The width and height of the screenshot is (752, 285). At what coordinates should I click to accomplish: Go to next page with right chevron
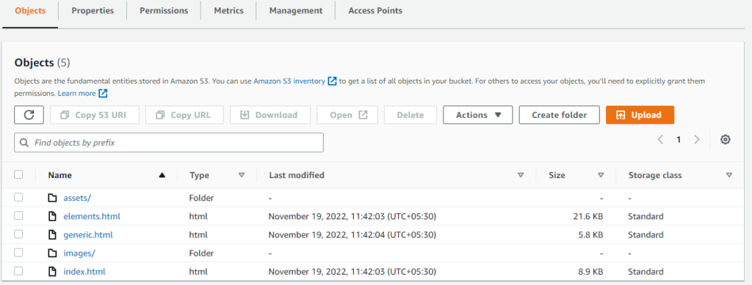click(697, 140)
